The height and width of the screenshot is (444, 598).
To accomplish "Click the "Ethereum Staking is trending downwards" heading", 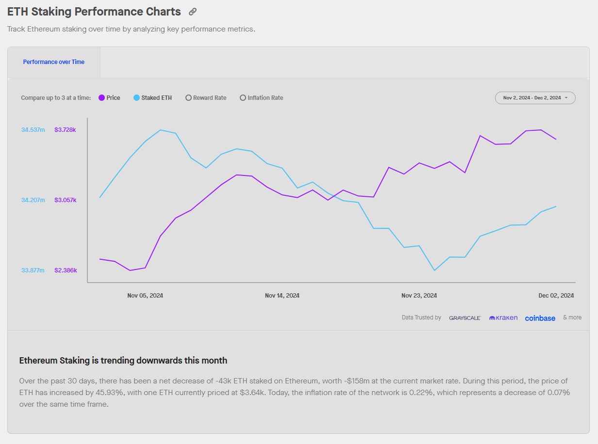I will pyautogui.click(x=123, y=361).
